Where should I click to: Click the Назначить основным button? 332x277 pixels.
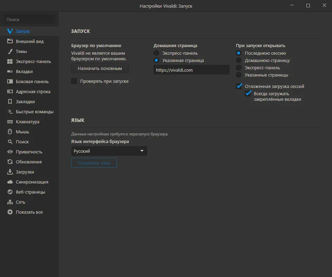click(x=100, y=69)
